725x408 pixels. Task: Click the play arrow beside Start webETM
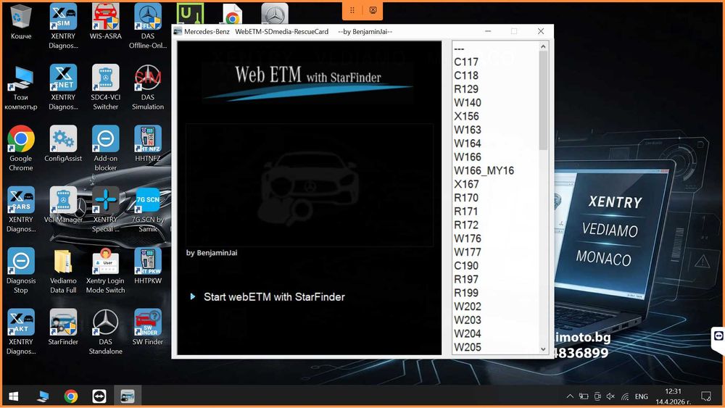click(193, 296)
